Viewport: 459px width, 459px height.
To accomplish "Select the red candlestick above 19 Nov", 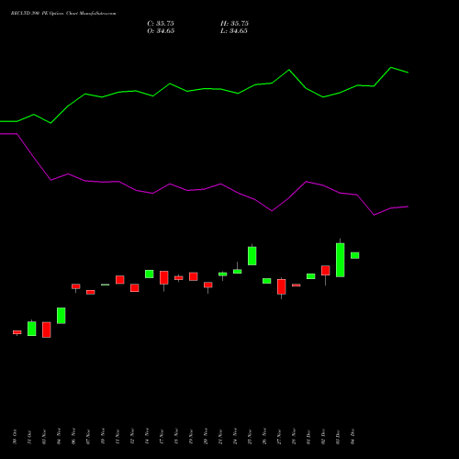I will tap(194, 276).
